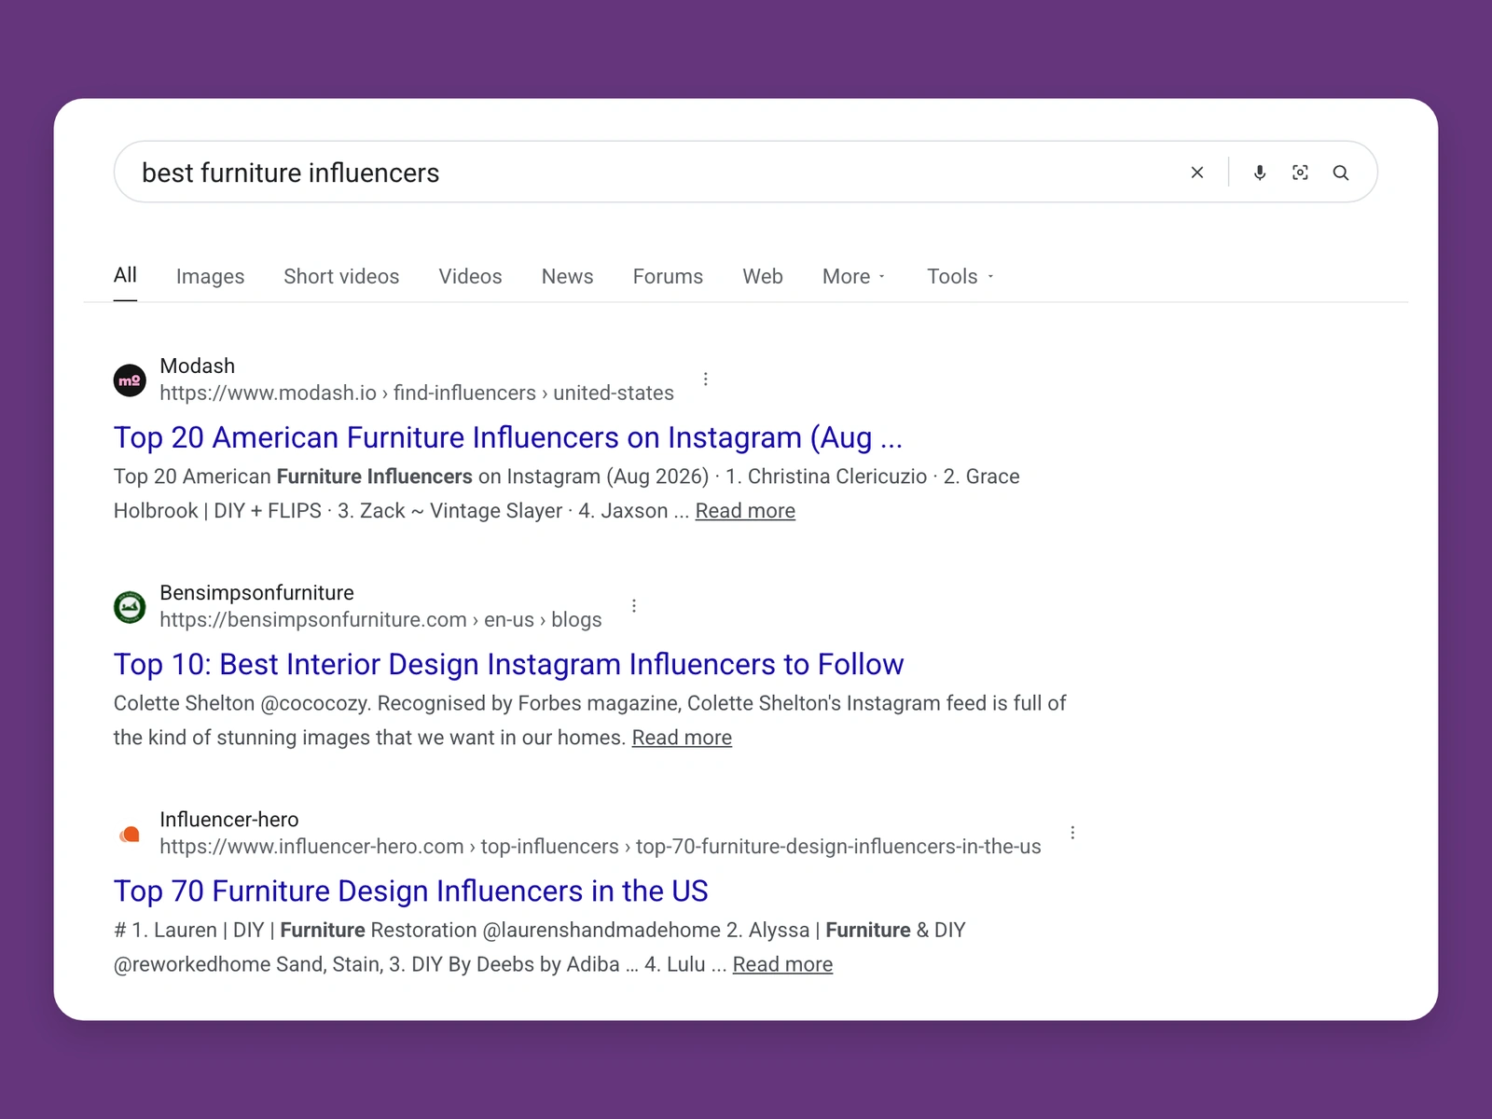The image size is (1492, 1119).
Task: Clear the search box with the X icon
Action: click(x=1197, y=173)
